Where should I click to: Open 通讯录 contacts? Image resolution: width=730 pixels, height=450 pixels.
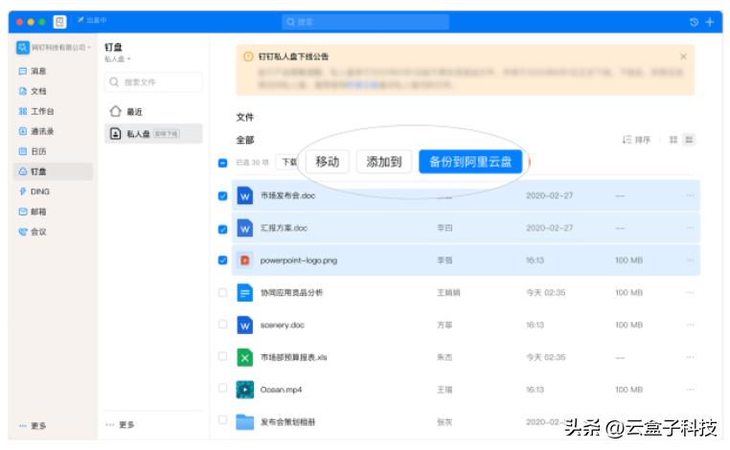click(x=36, y=131)
